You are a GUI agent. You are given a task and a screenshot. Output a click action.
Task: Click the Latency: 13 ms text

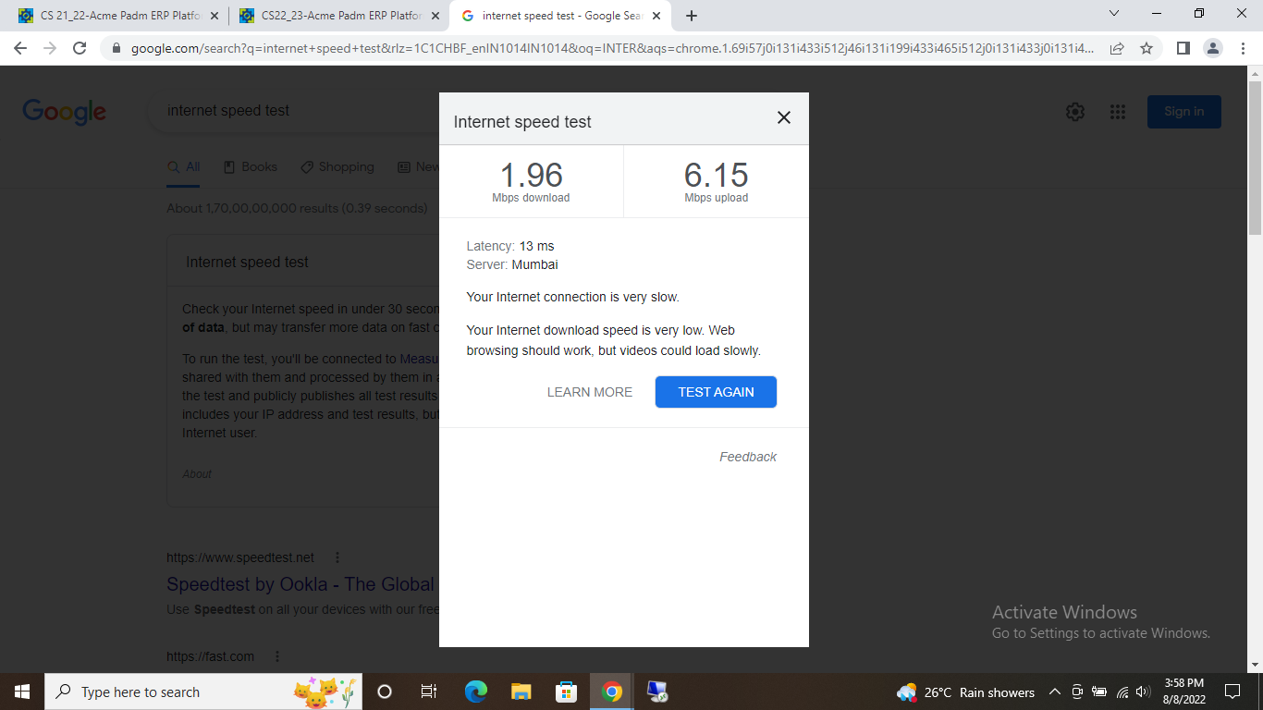(510, 246)
